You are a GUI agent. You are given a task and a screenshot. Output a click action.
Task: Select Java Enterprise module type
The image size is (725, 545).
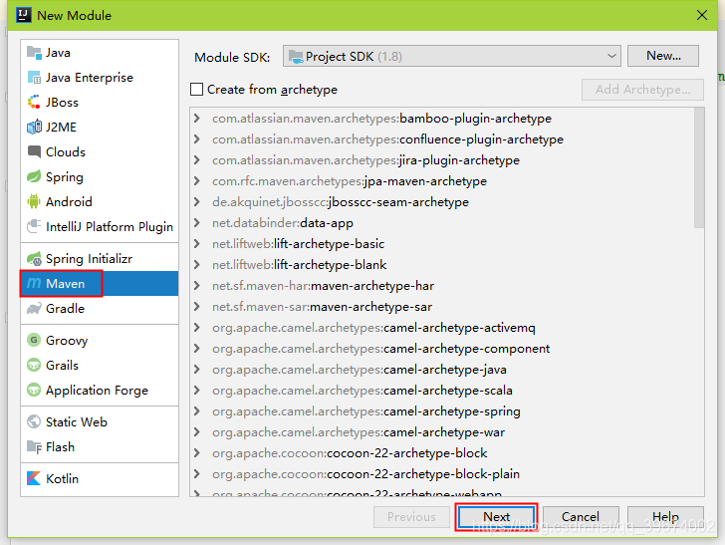coord(100,78)
